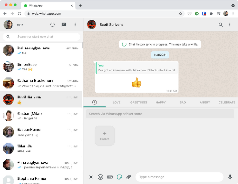Start a new chat via icon
This screenshot has height=184, width=238.
pyautogui.click(x=64, y=25)
